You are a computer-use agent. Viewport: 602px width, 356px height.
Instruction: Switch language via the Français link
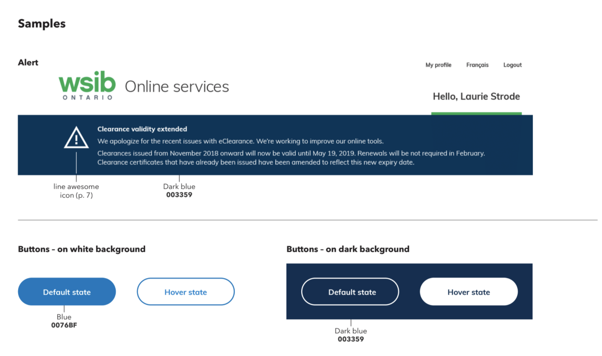point(477,65)
